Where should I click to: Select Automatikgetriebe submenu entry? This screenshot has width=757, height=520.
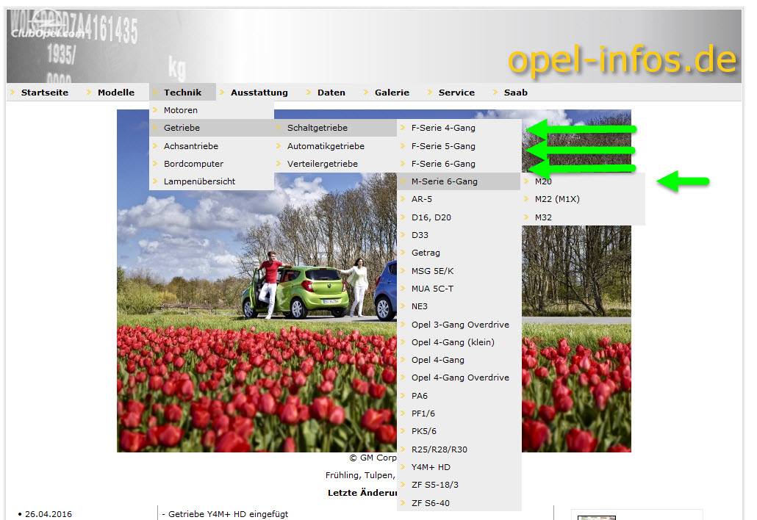point(335,145)
